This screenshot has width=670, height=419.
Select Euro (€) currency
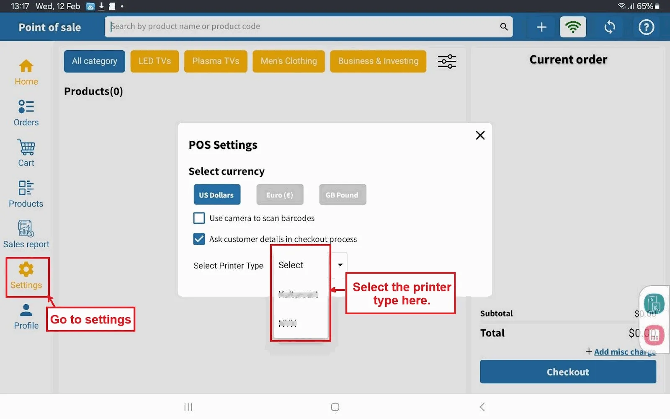coord(280,195)
